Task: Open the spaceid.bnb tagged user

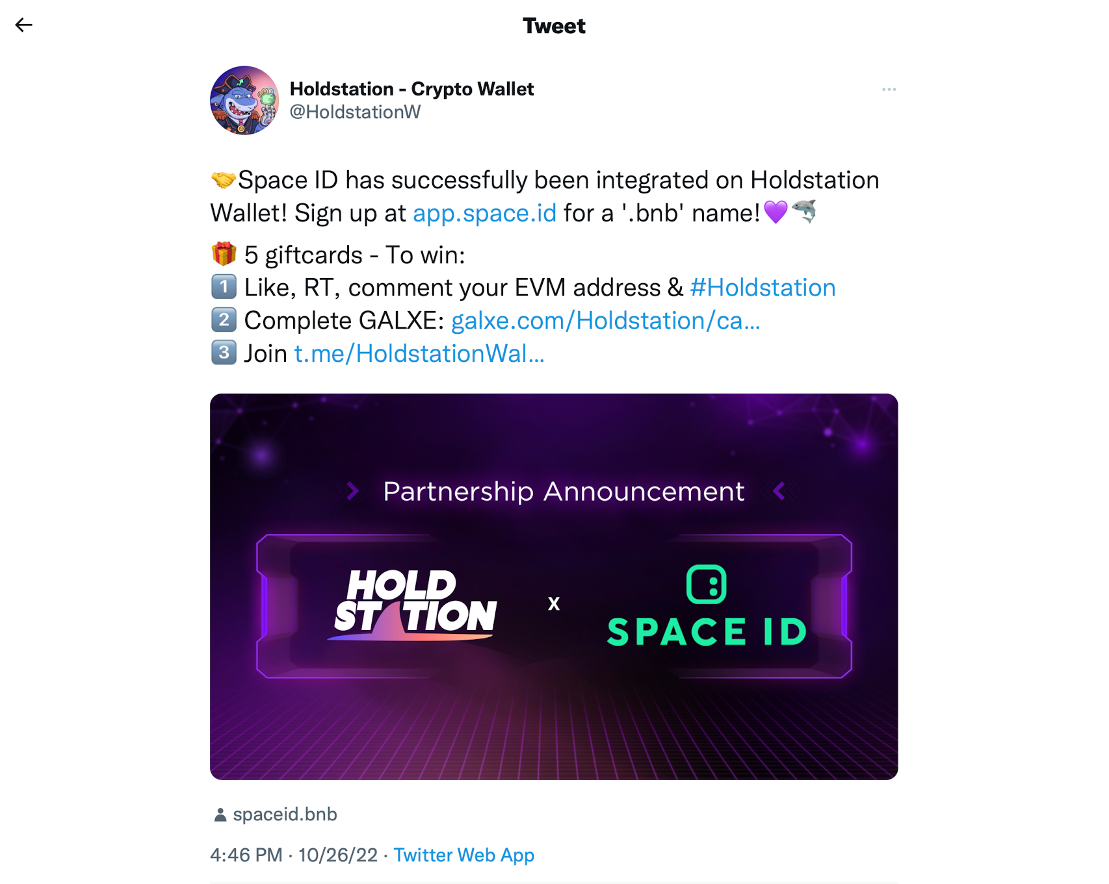Action: tap(285, 814)
